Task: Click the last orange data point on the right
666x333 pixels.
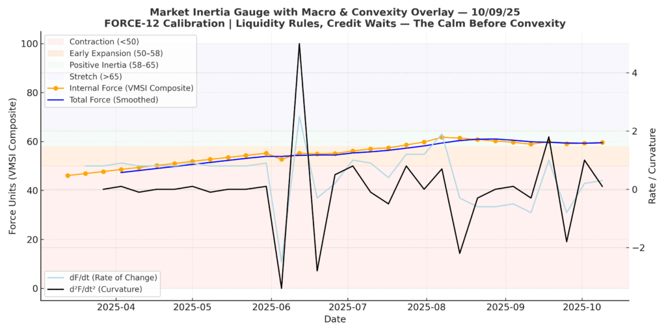Action: 602,142
